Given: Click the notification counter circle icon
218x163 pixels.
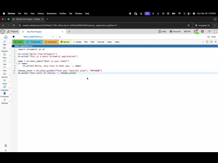Looking at the screenshot, I should 202,32.
